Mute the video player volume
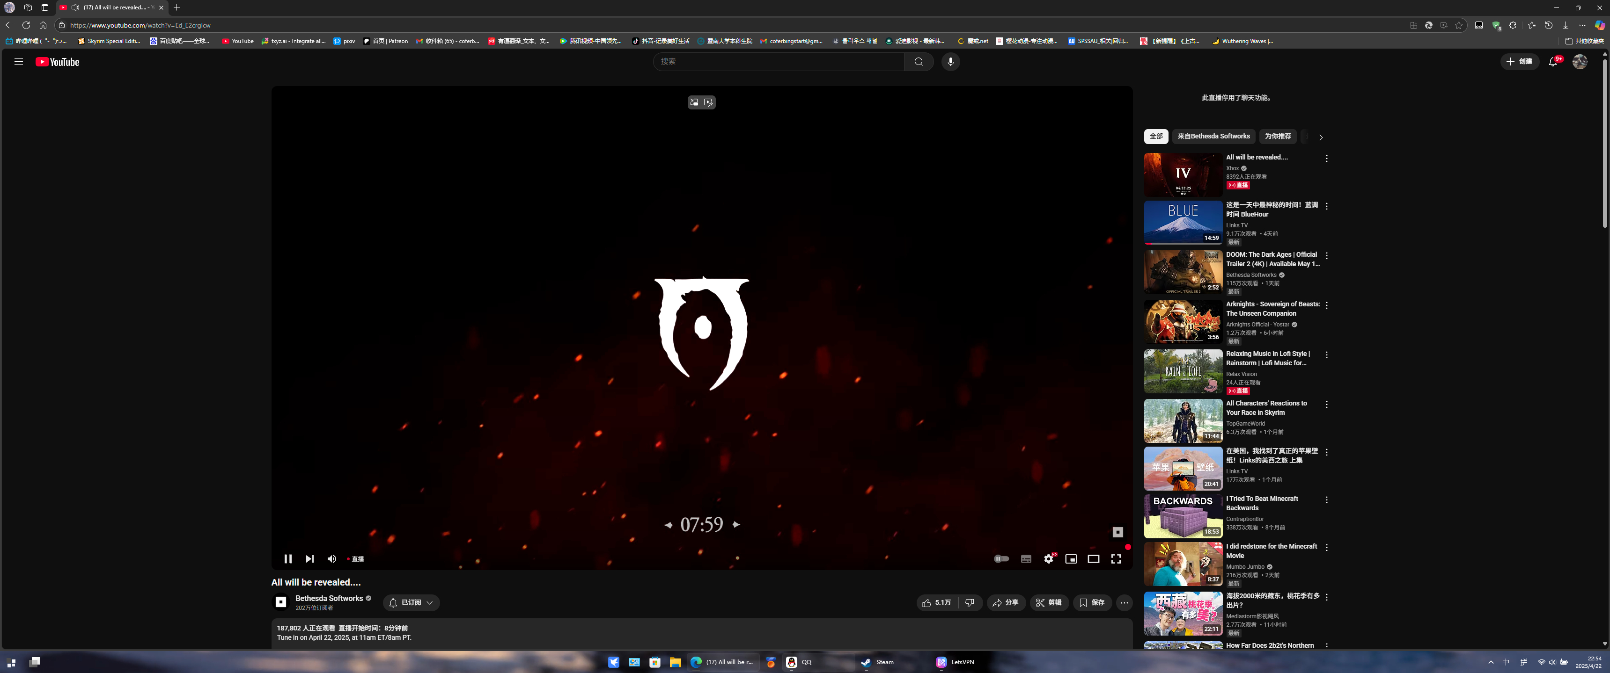This screenshot has height=673, width=1610. pyautogui.click(x=332, y=559)
